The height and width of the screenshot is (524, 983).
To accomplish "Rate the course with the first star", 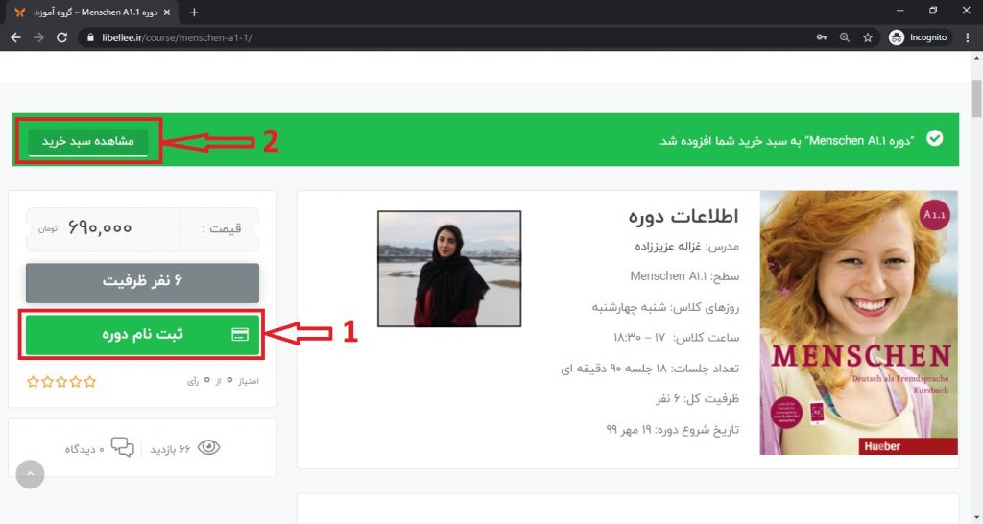I will [34, 382].
